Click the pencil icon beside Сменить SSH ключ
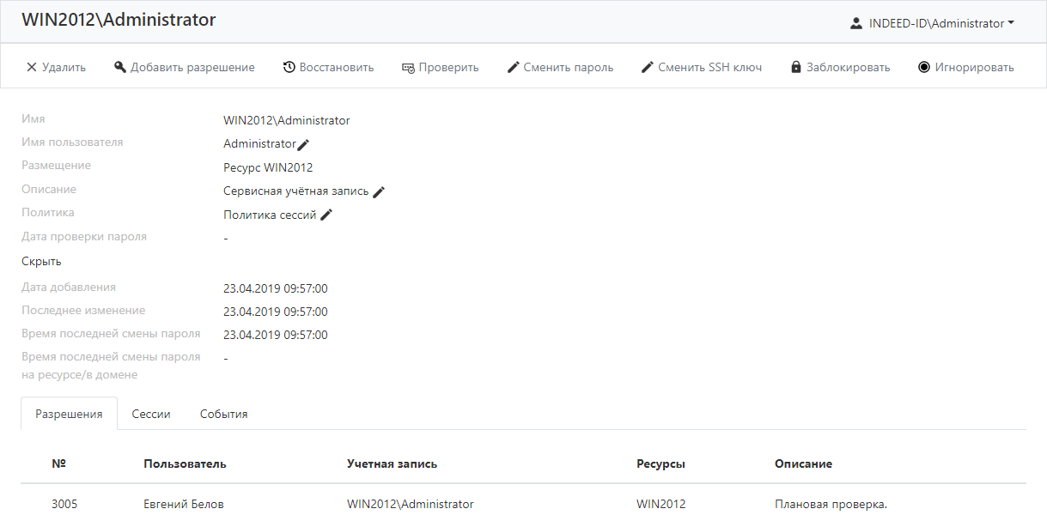This screenshot has height=521, width=1047. [648, 67]
